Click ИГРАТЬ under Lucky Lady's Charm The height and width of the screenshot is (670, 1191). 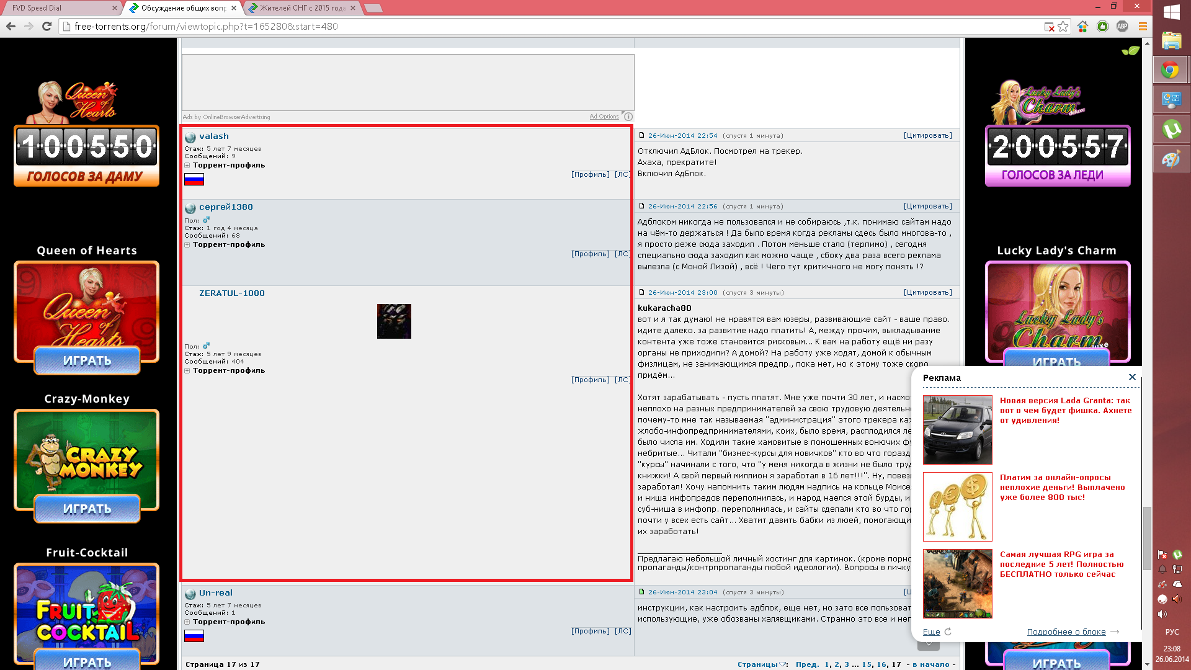[x=1057, y=359]
